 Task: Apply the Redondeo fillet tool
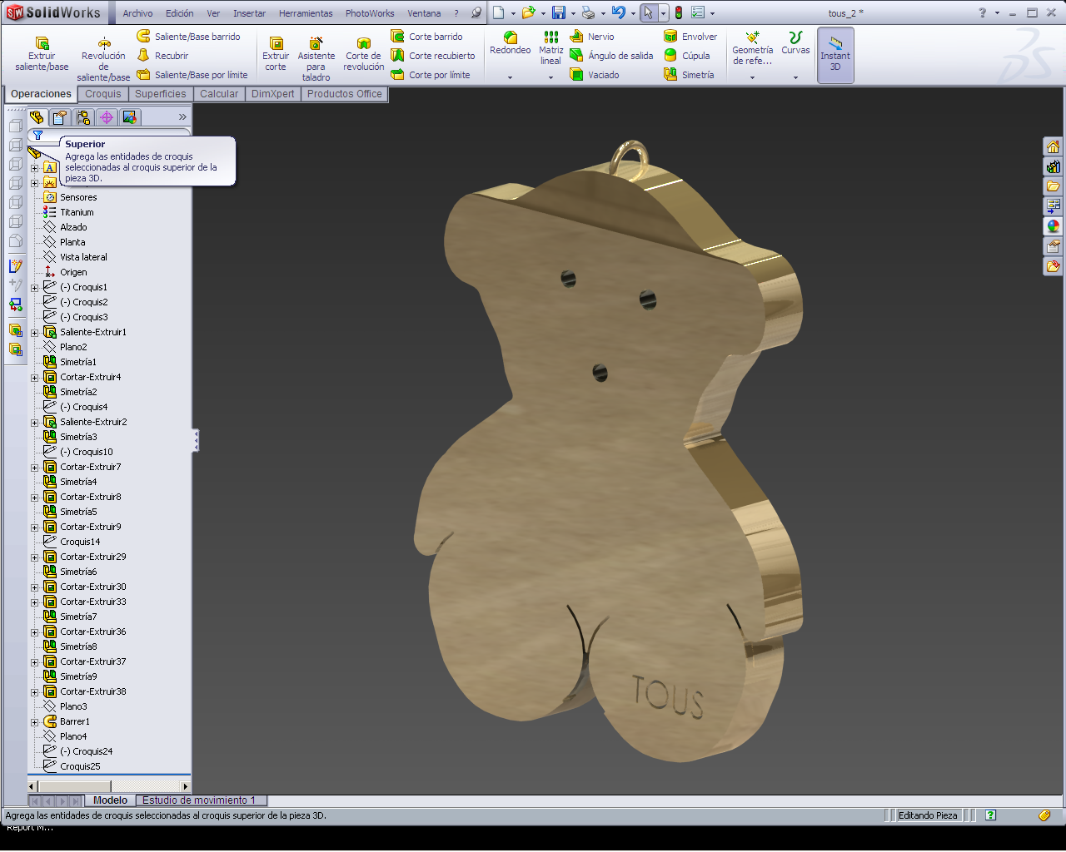click(x=511, y=43)
